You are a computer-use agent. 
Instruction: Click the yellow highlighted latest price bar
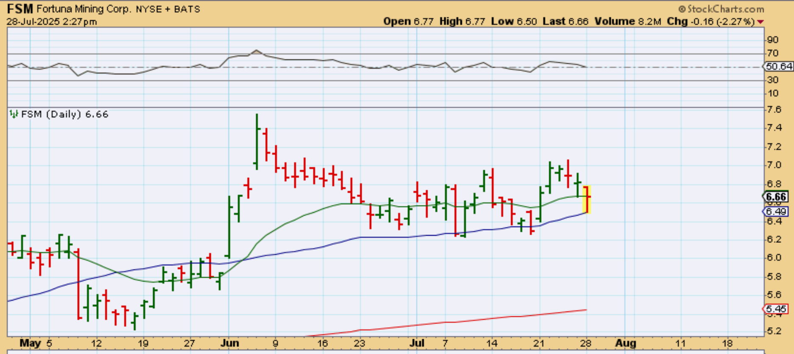pyautogui.click(x=587, y=199)
